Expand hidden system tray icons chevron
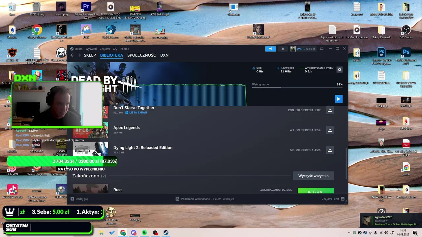Image resolution: width=422 pixels, height=237 pixels. (349, 233)
